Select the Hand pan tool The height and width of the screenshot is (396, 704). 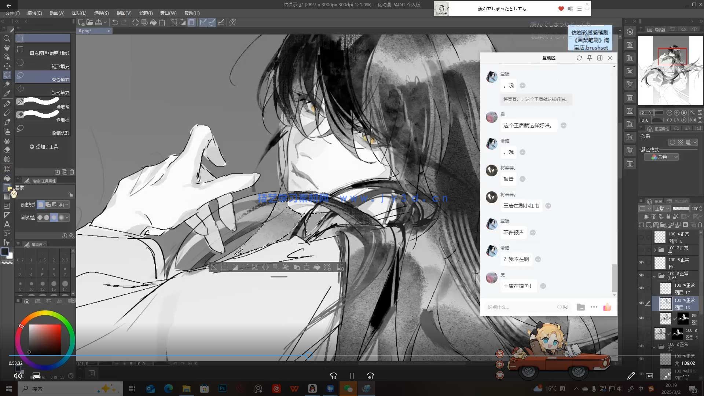pyautogui.click(x=7, y=48)
